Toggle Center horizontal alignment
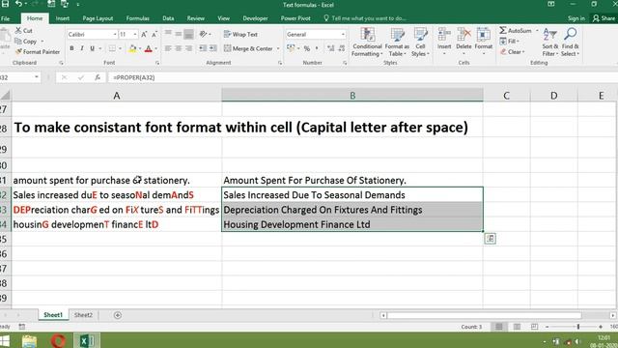Screen dimensions: 618x348 tap(179, 48)
